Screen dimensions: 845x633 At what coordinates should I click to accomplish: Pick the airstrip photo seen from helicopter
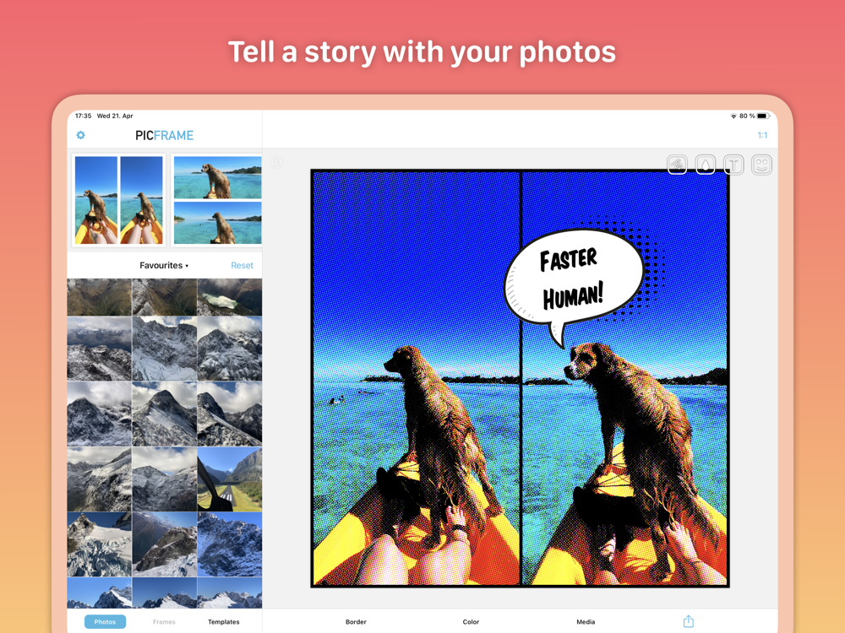[230, 479]
